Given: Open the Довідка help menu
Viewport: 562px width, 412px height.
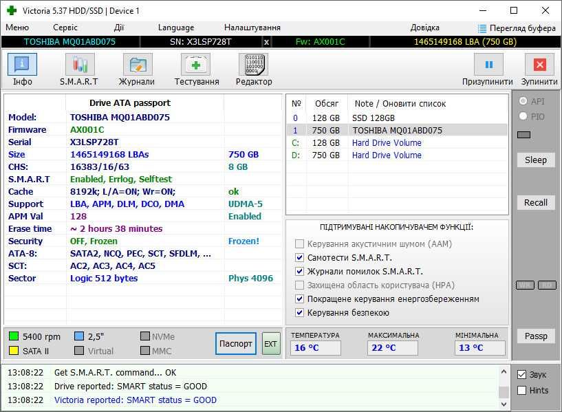Looking at the screenshot, I should click(x=424, y=28).
